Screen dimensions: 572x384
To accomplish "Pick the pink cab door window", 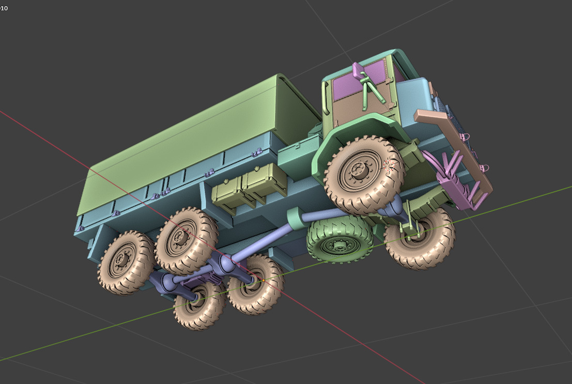I will 359,81.
